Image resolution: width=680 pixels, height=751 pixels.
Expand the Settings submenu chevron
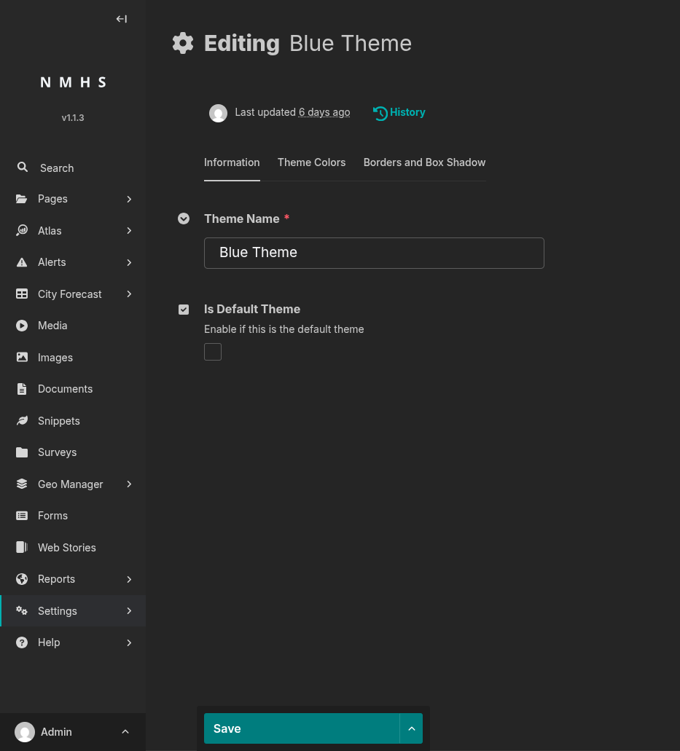129,610
